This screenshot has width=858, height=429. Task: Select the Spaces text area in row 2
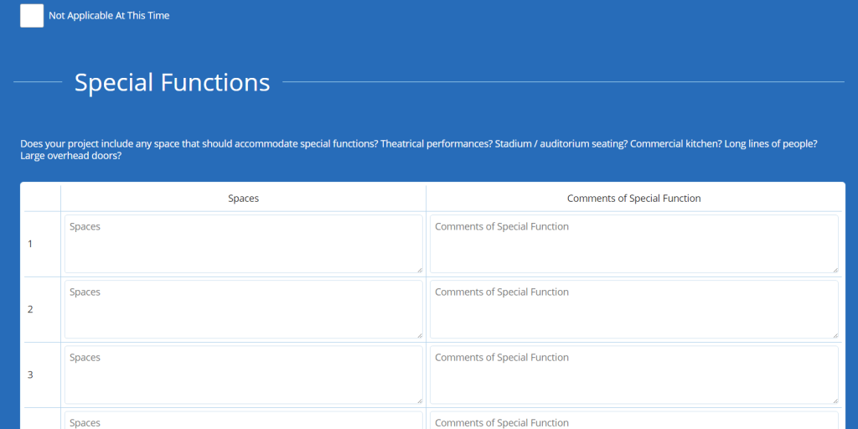(x=243, y=309)
